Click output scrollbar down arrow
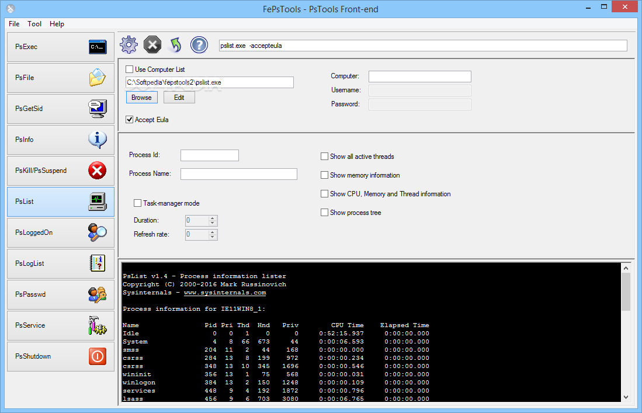Screen dimensions: 642x413 click(x=626, y=397)
